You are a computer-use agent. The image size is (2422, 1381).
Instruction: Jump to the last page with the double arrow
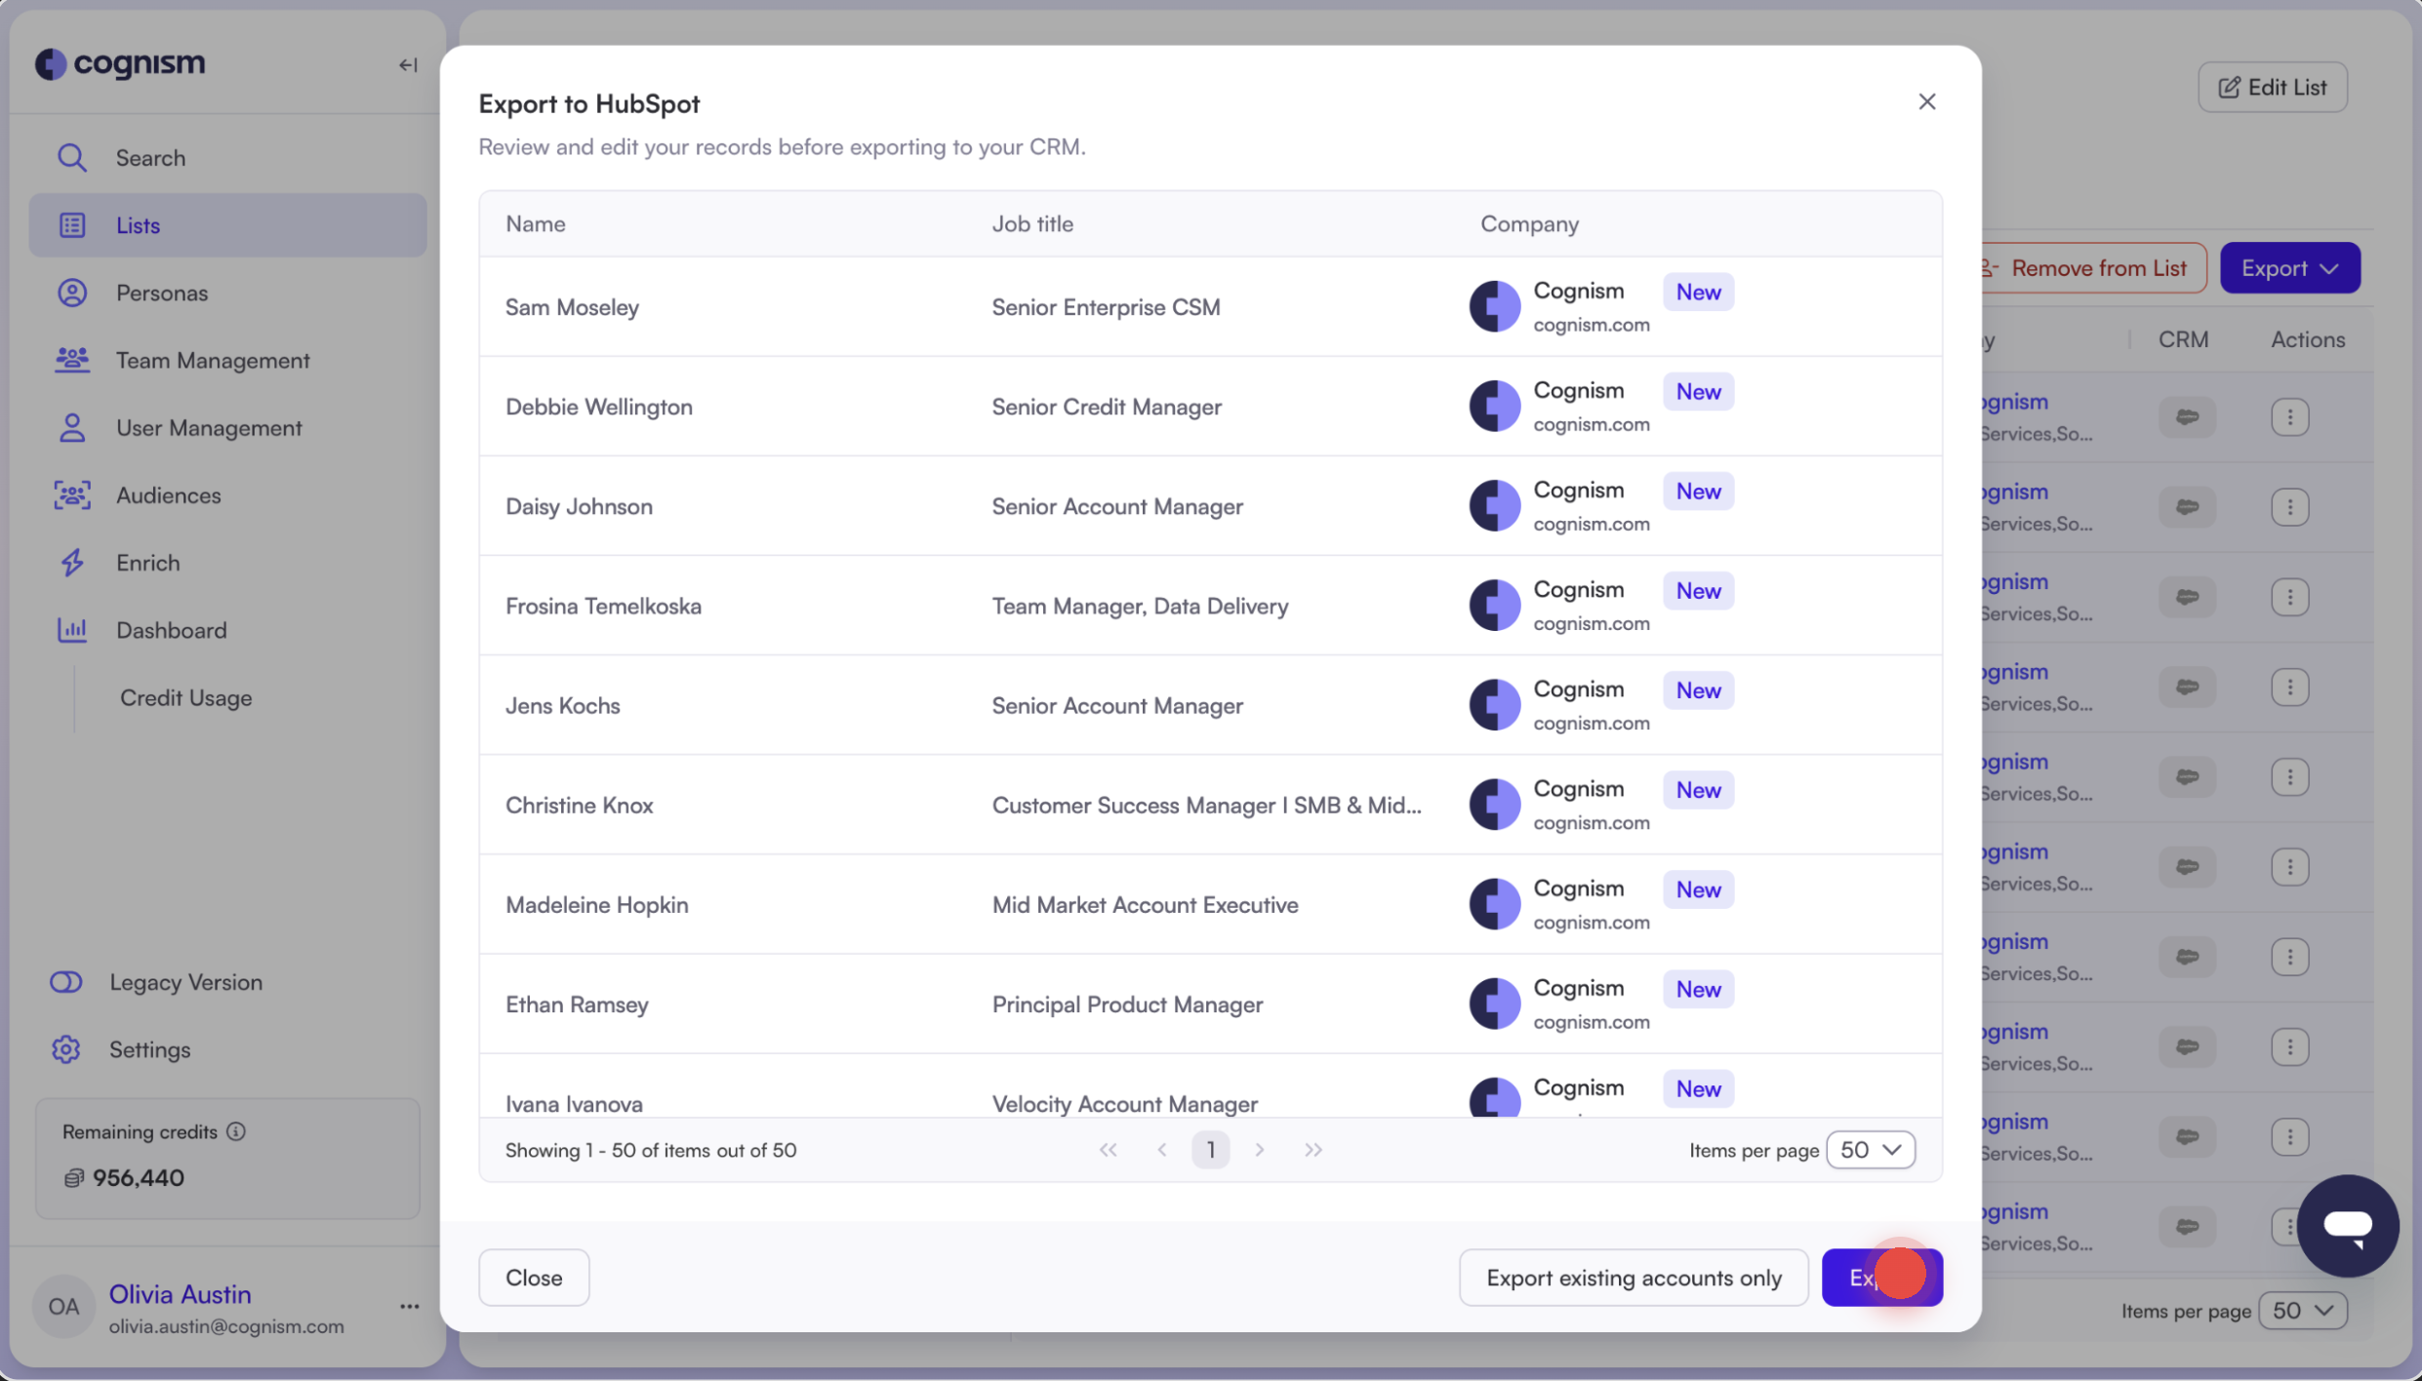click(1313, 1150)
